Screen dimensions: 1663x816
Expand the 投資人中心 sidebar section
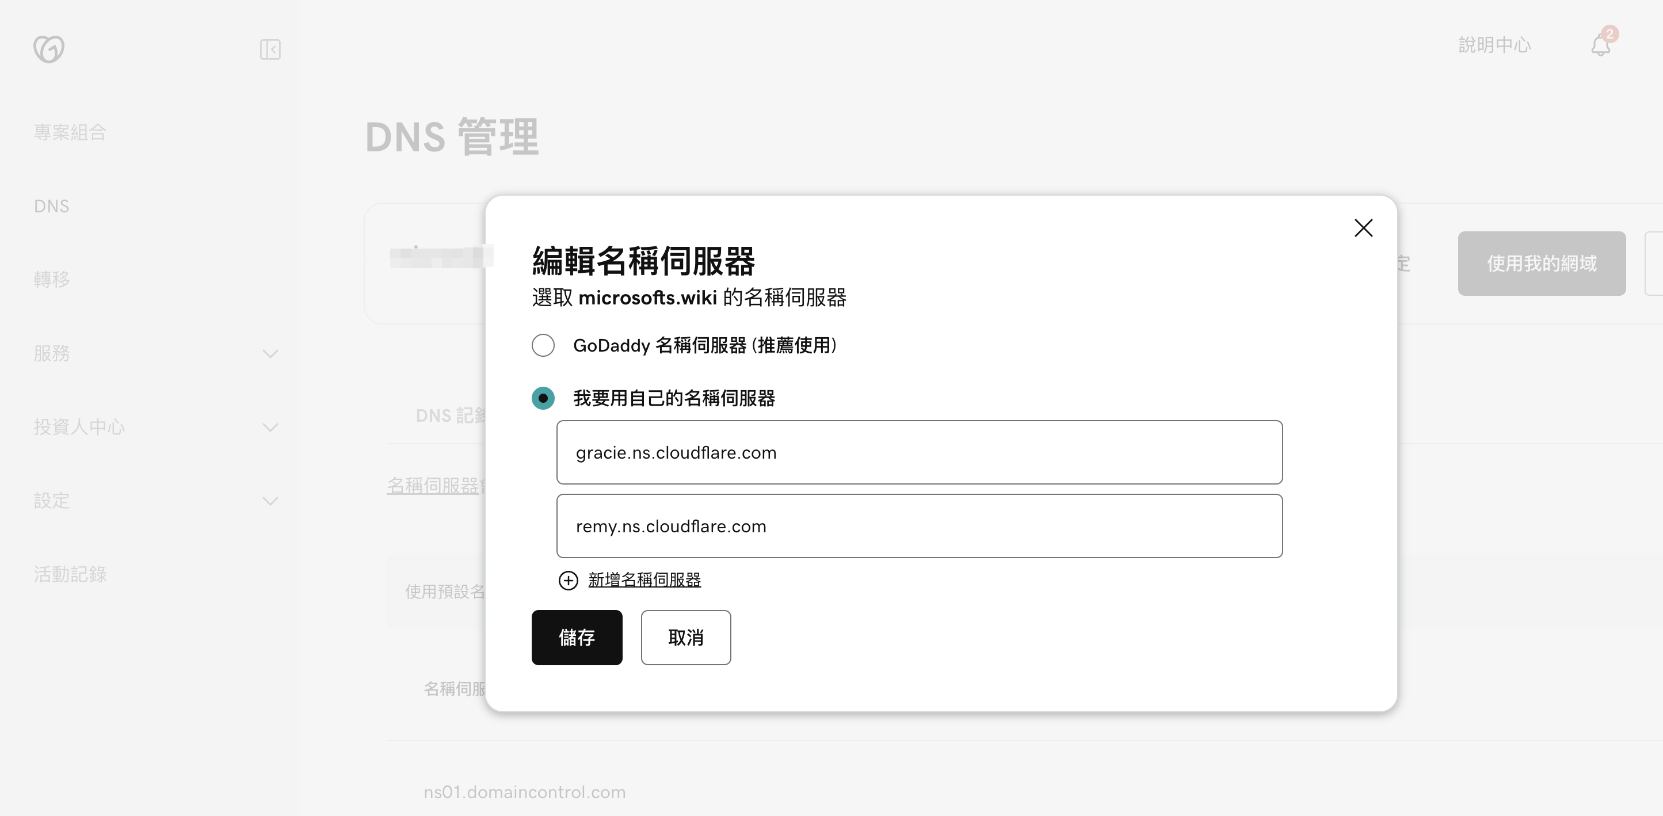(x=270, y=428)
